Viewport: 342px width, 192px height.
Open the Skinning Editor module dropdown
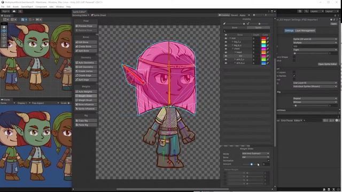(x=81, y=15)
